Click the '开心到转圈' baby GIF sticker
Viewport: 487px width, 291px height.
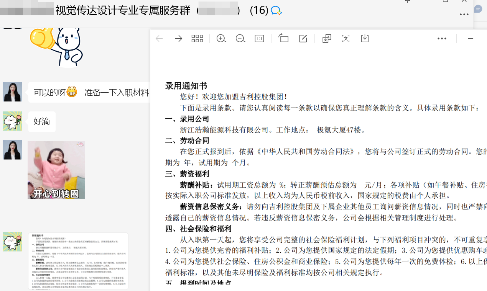(56, 170)
